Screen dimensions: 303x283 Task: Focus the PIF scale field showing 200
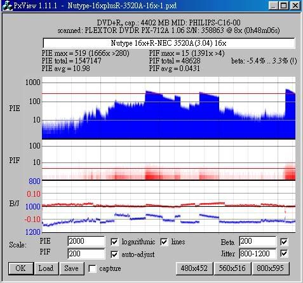click(x=86, y=254)
